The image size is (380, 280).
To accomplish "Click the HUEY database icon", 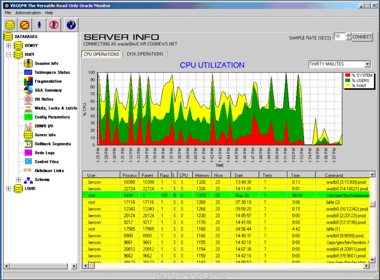I will point(18,55).
